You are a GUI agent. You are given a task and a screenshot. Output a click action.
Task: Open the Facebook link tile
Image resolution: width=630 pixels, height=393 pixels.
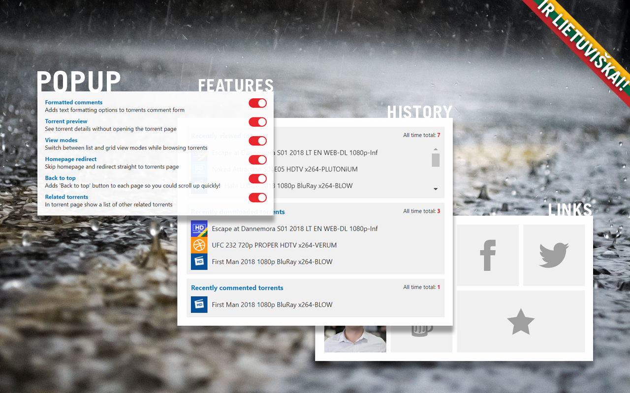[x=488, y=255]
